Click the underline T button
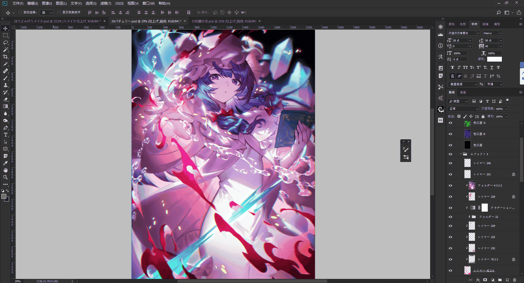The height and width of the screenshot is (283, 524). click(x=492, y=68)
